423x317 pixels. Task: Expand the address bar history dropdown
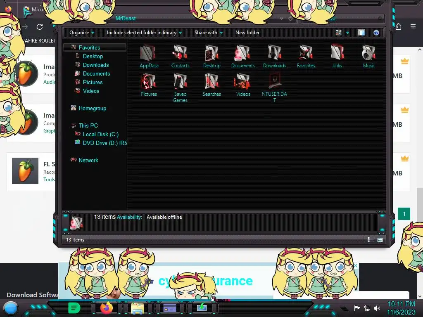coord(281,18)
